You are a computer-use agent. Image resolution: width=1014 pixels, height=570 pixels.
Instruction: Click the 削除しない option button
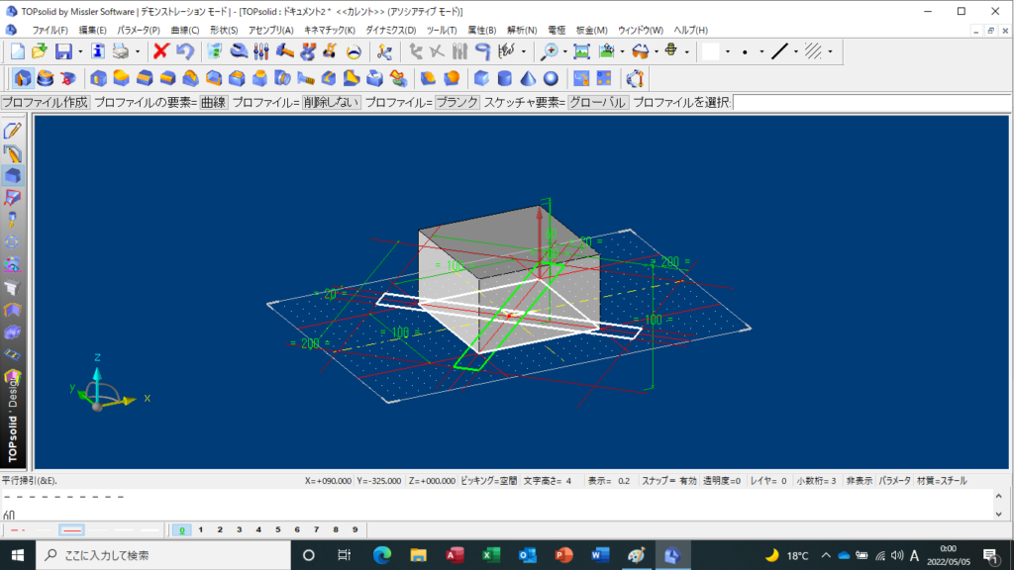click(331, 102)
